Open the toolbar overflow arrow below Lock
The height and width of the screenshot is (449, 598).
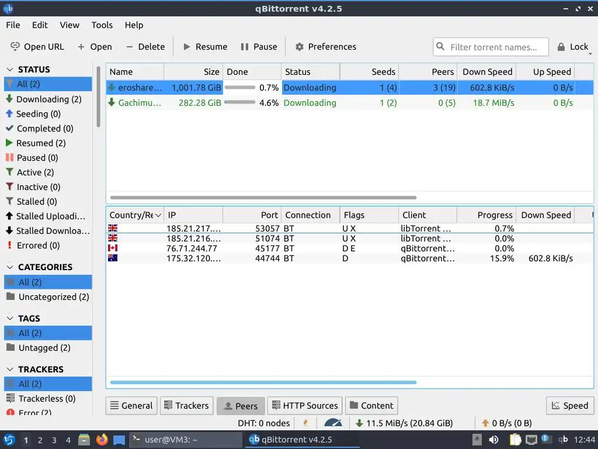click(x=590, y=54)
